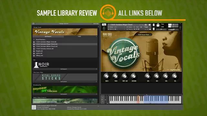Go to next instrument preset arrow

(x=142, y=25)
